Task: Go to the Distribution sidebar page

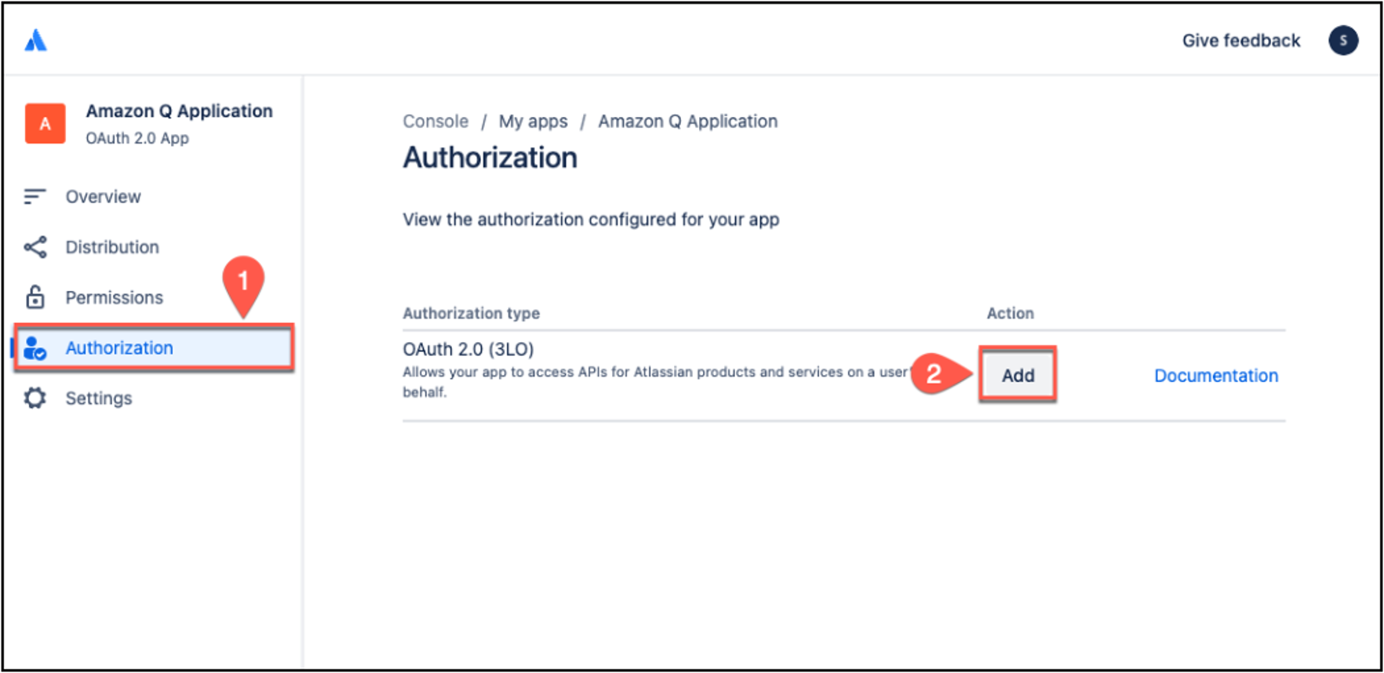Action: [x=112, y=247]
